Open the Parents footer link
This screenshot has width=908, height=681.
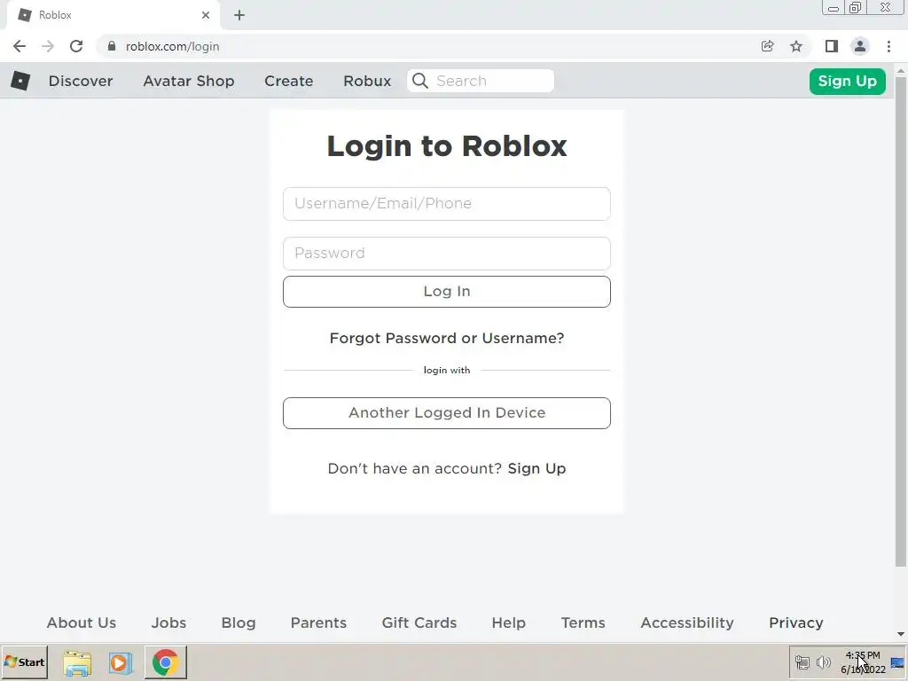tap(318, 622)
